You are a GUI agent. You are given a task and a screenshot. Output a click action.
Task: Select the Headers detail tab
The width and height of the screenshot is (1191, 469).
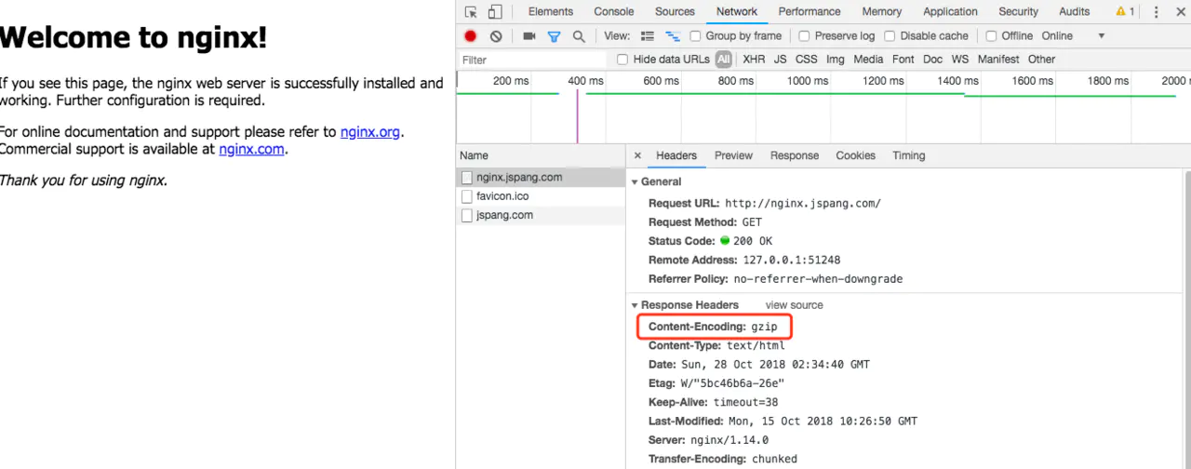tap(676, 155)
